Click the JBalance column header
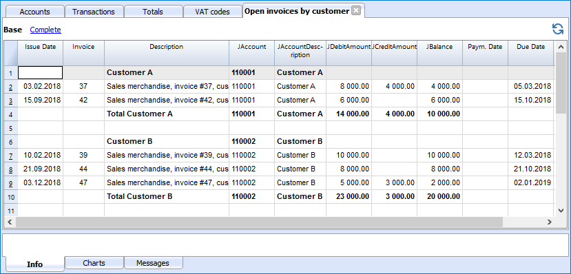The height and width of the screenshot is (274, 571). click(x=440, y=53)
